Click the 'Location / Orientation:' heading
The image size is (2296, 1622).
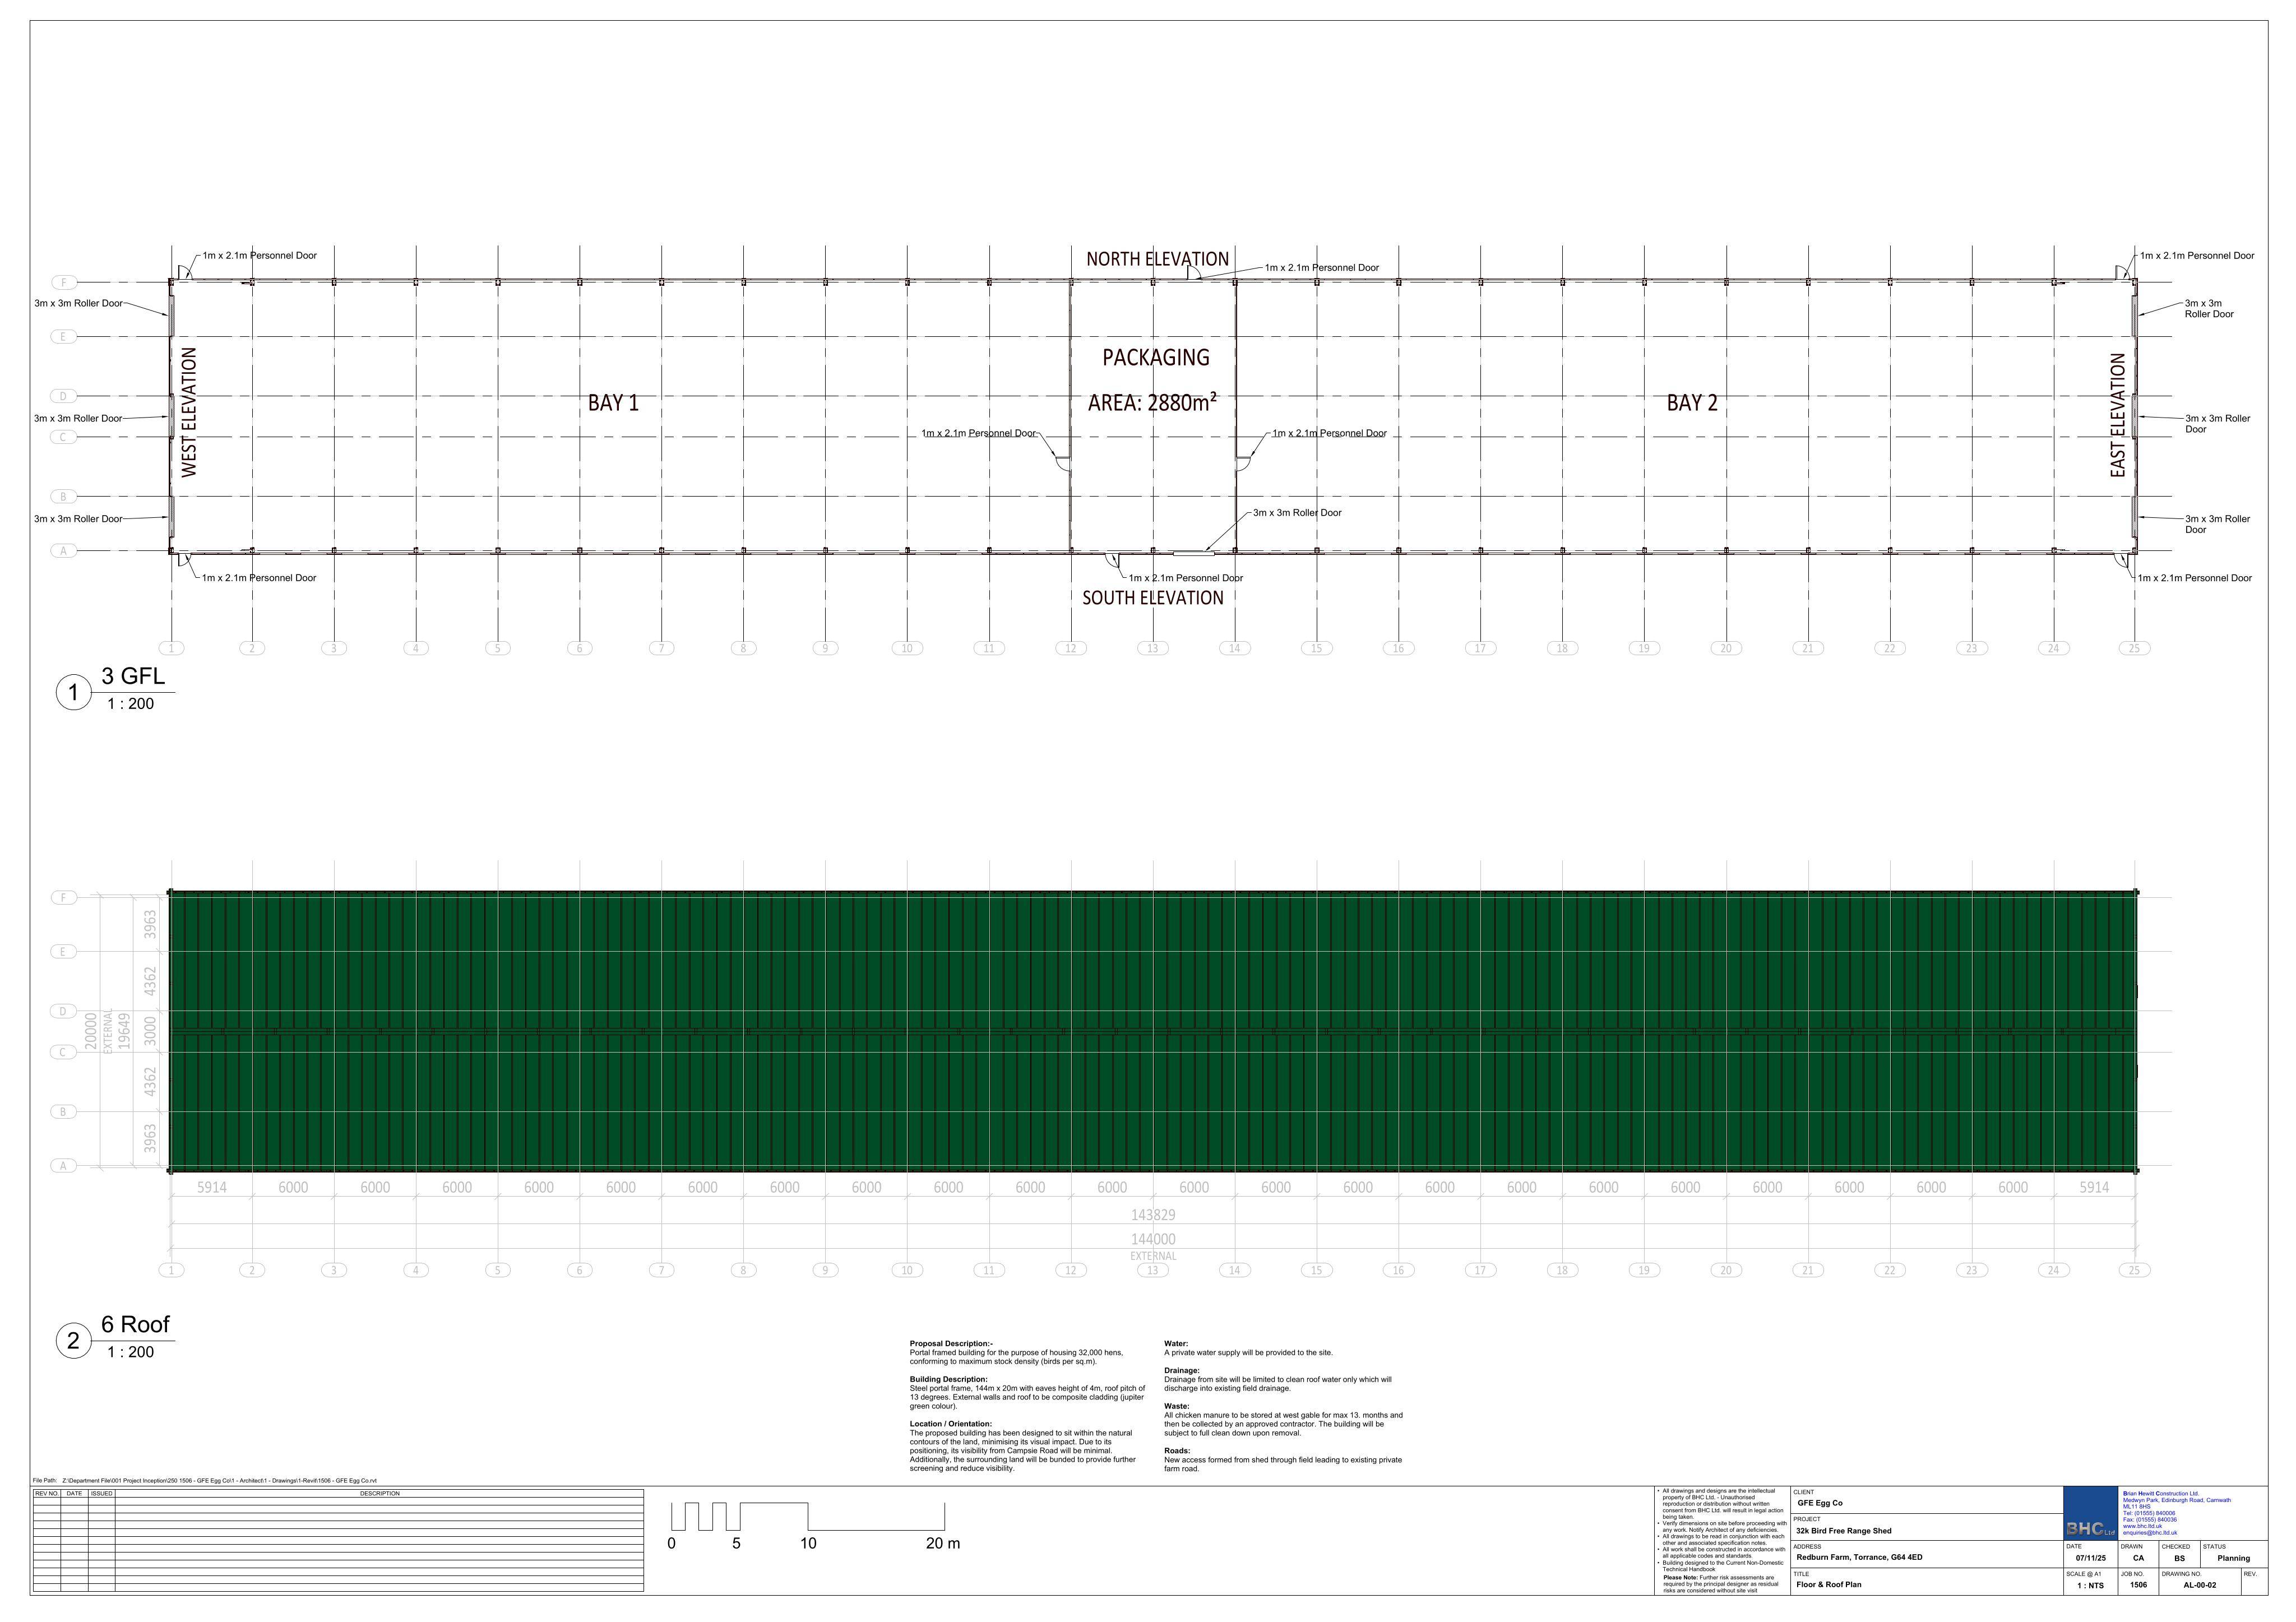coord(950,1424)
